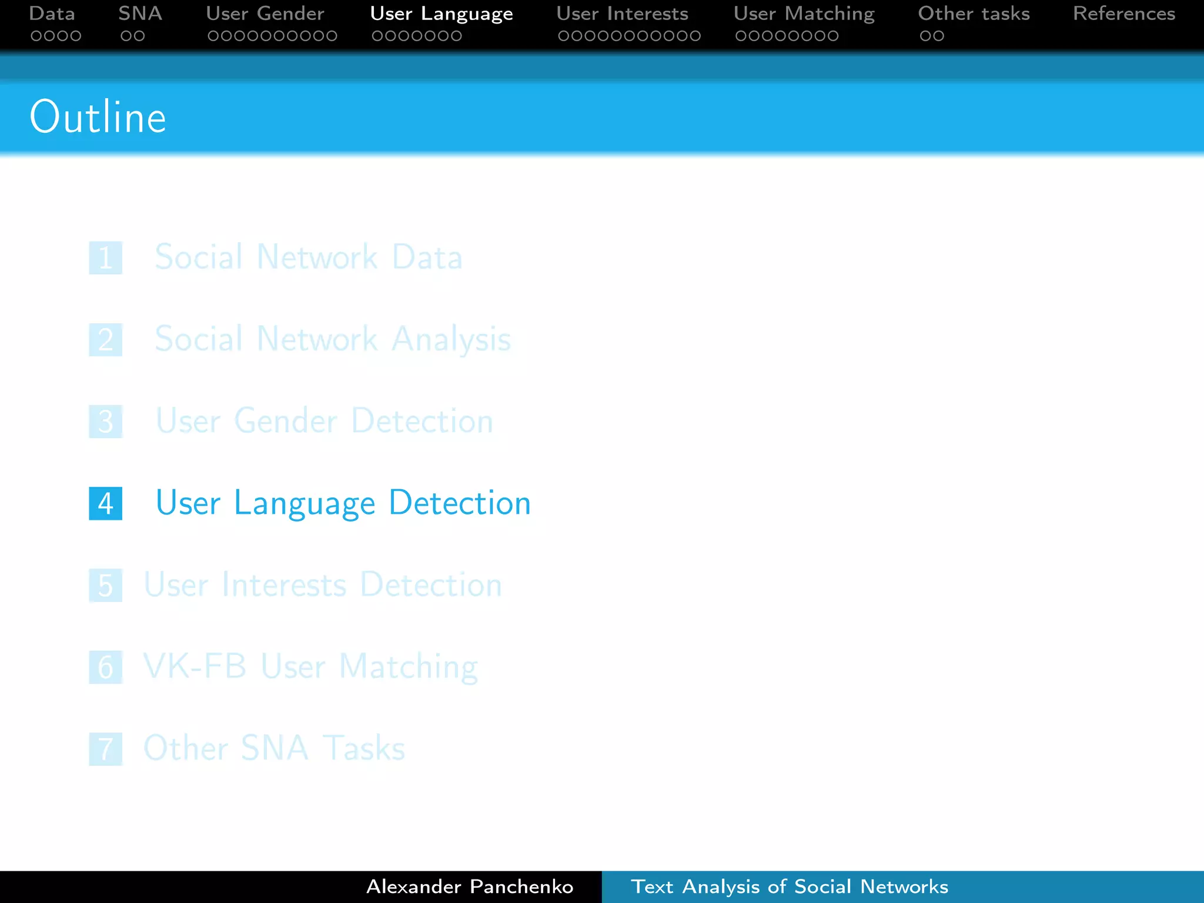Click the number 5 outline badge
This screenshot has height=903, width=1204.
(x=106, y=585)
